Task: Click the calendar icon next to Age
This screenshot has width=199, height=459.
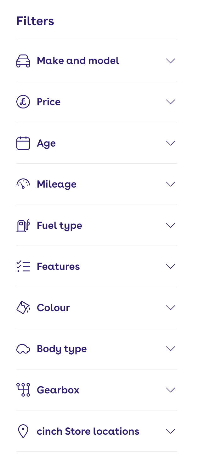Action: pyautogui.click(x=23, y=143)
